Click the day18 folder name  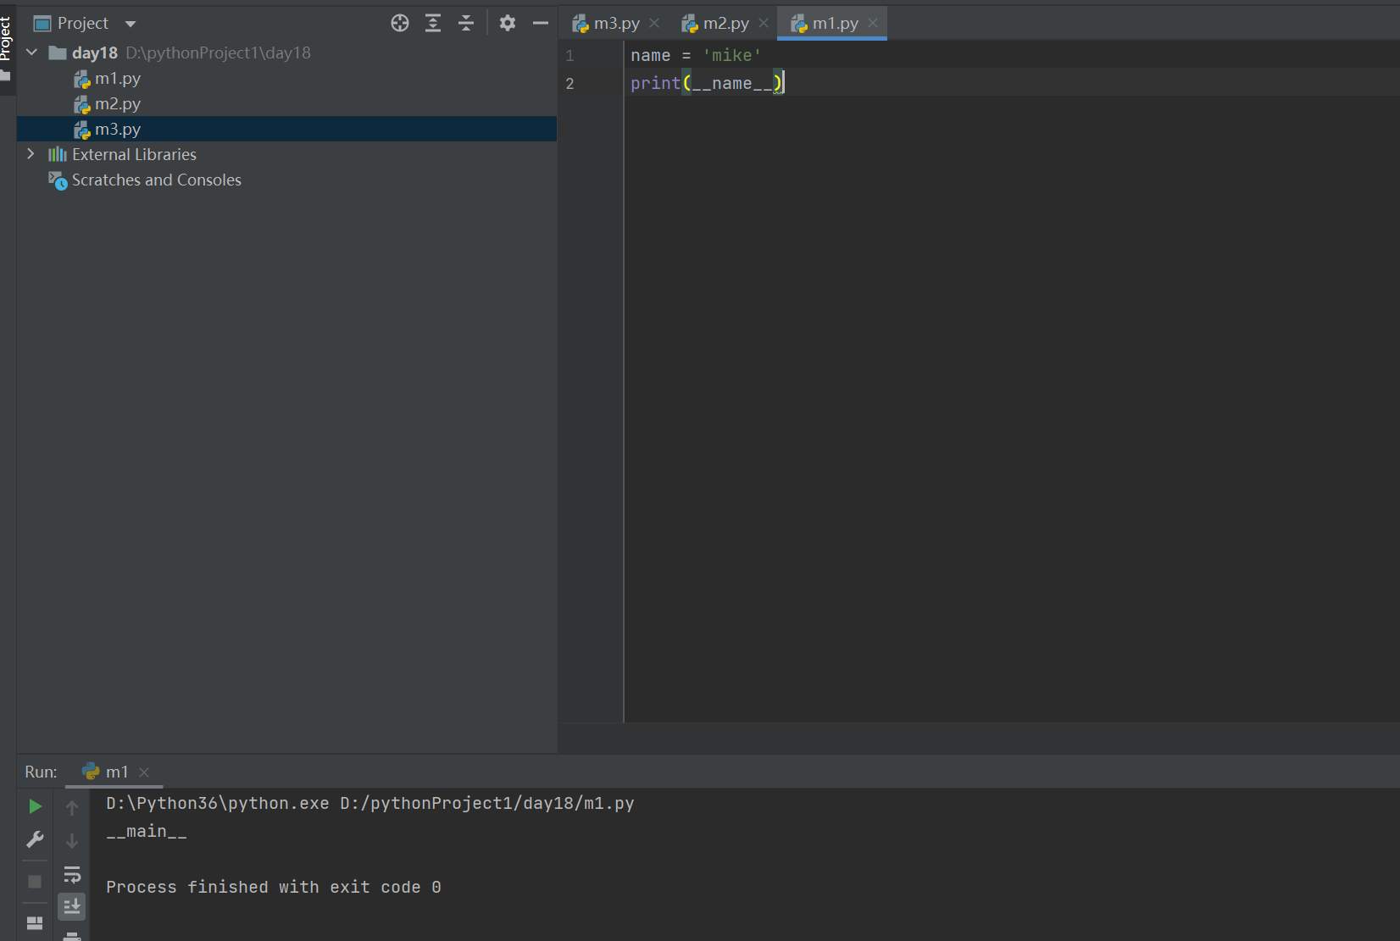[95, 53]
